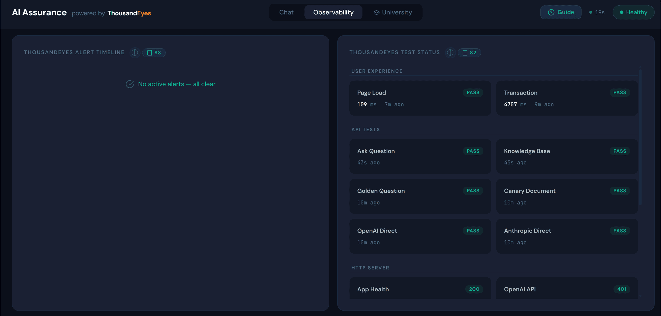
Task: Expand the API TESTS section
Action: click(x=366, y=129)
